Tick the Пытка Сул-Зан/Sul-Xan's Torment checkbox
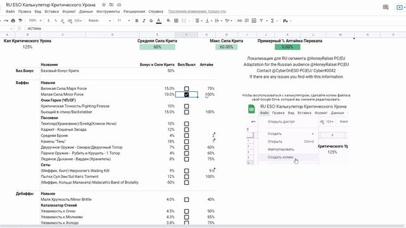This screenshot has height=228, width=406. (x=187, y=177)
